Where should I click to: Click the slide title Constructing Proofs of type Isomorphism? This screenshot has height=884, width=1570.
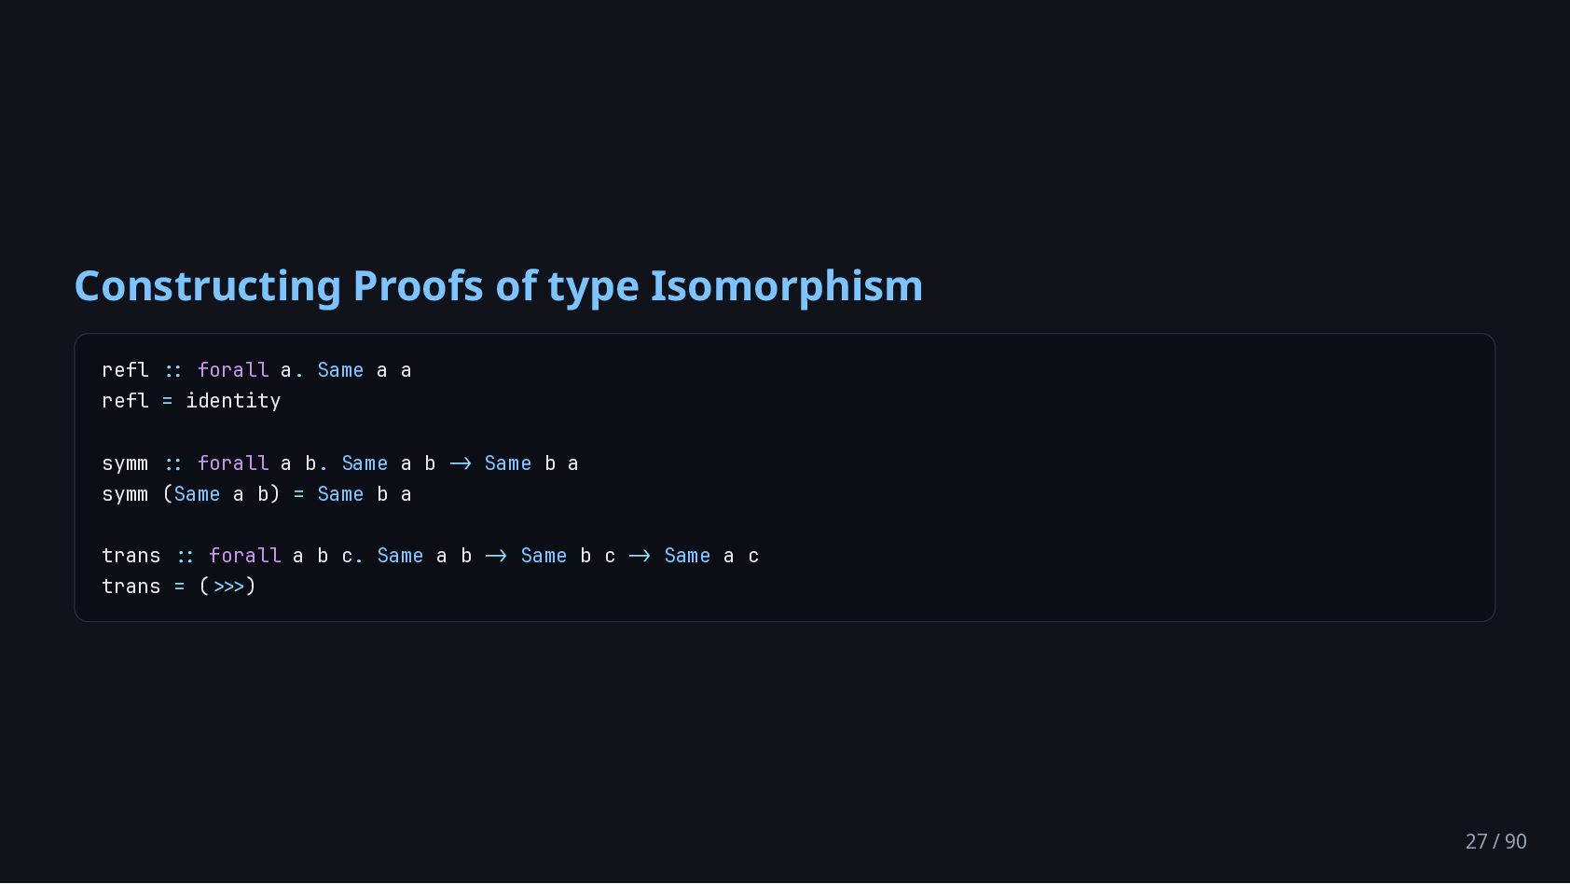point(498,286)
